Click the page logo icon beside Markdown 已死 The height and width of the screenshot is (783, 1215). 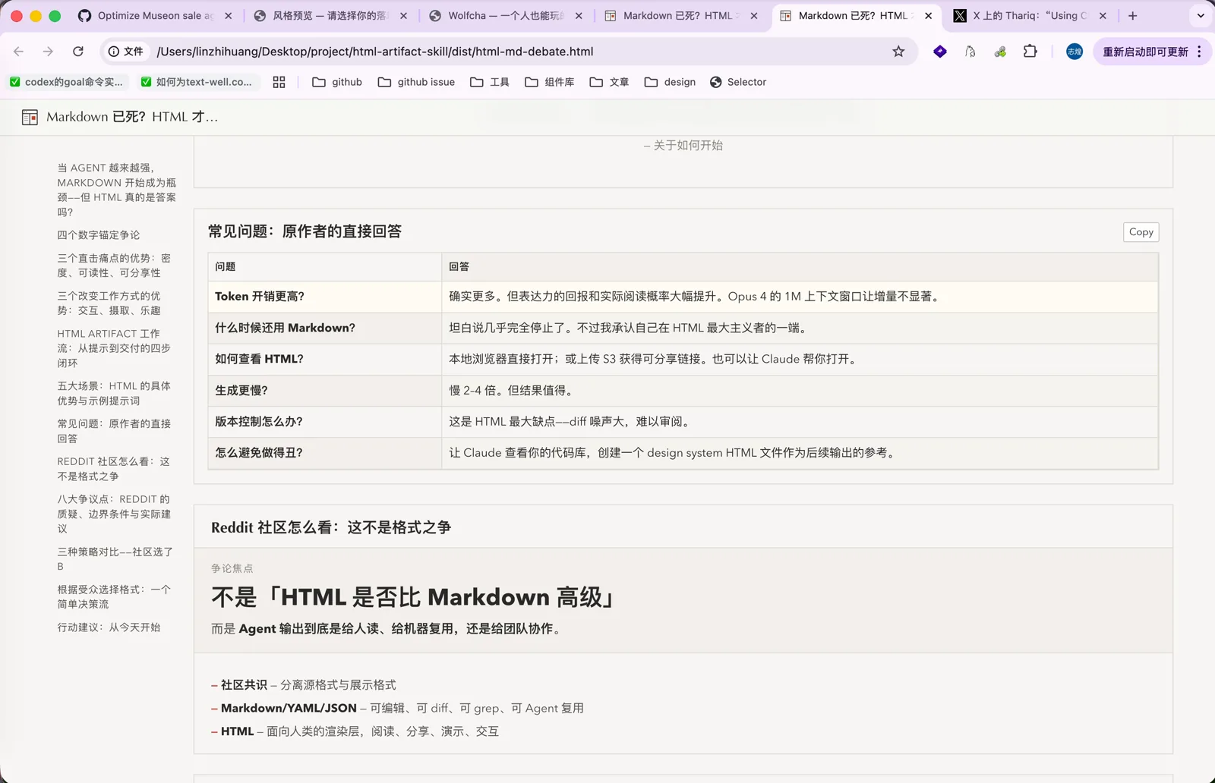click(x=30, y=117)
